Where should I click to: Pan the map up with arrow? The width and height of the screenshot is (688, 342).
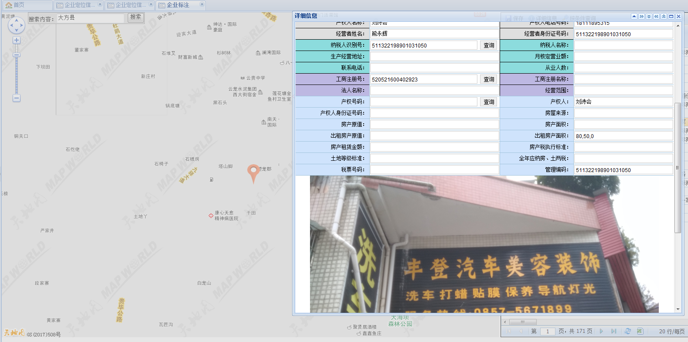[17, 20]
